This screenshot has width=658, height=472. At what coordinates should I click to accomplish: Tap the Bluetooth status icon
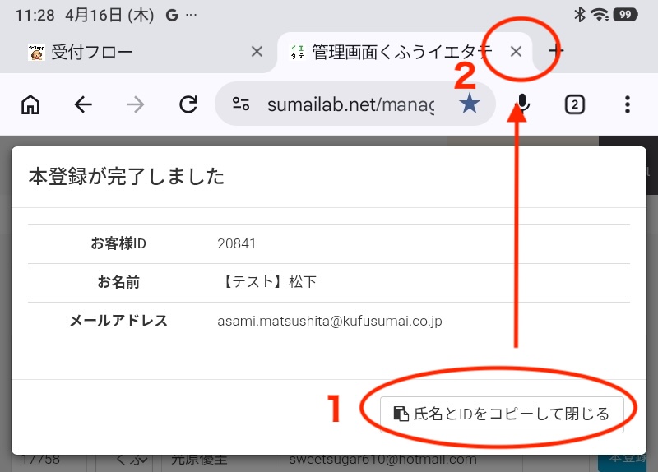tap(580, 15)
